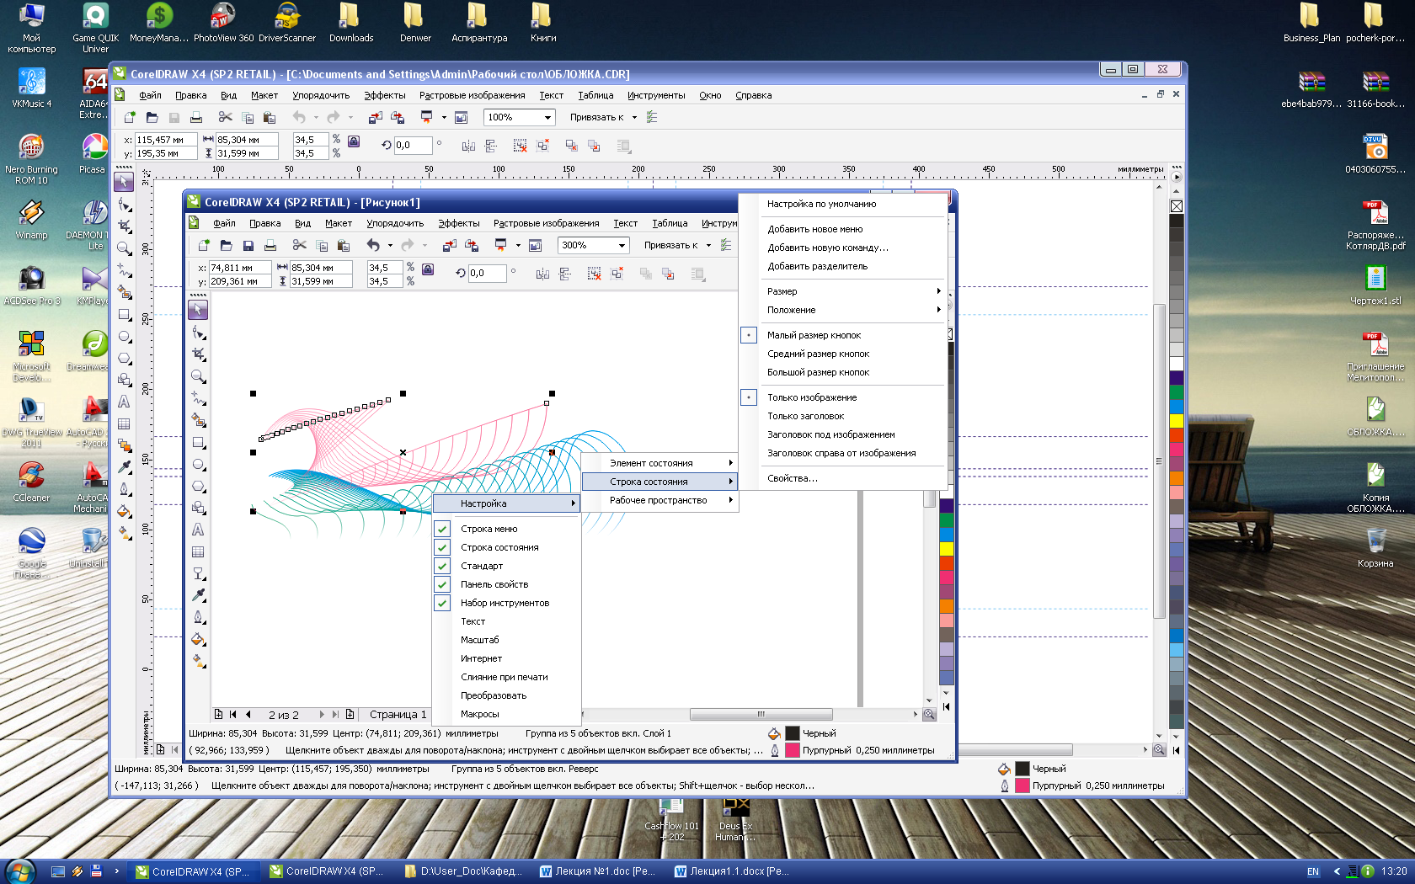Click Print icon in Рисунок1 window toolbar

(x=270, y=245)
